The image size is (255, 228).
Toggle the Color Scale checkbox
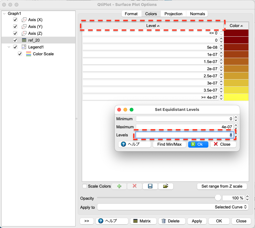[20, 54]
